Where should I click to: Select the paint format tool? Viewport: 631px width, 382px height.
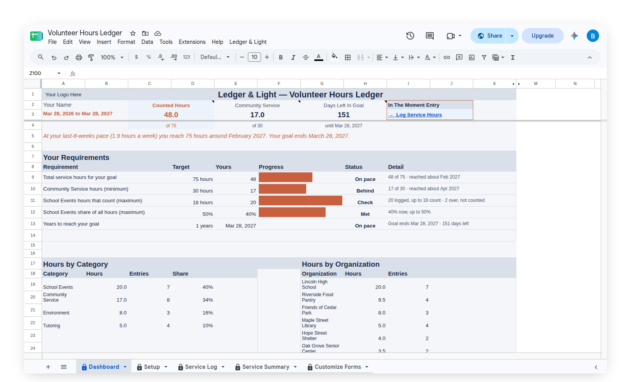click(x=91, y=57)
